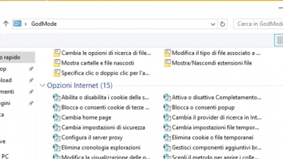The image size is (283, 159).
Task: Click the Opzioni Internet (15) group header
Action: (80, 85)
